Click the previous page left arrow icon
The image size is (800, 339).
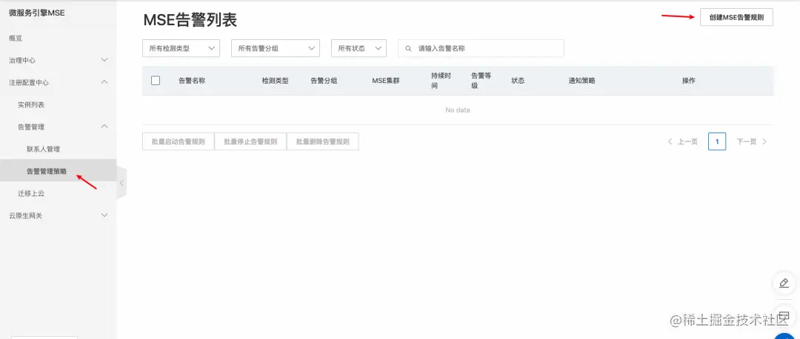coord(670,141)
